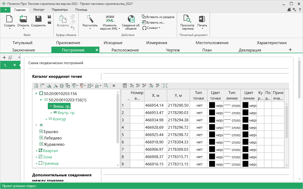The image size is (303, 189).
Task: Click the fullscreen expand icon in grid toolbar
Action: click(165, 86)
